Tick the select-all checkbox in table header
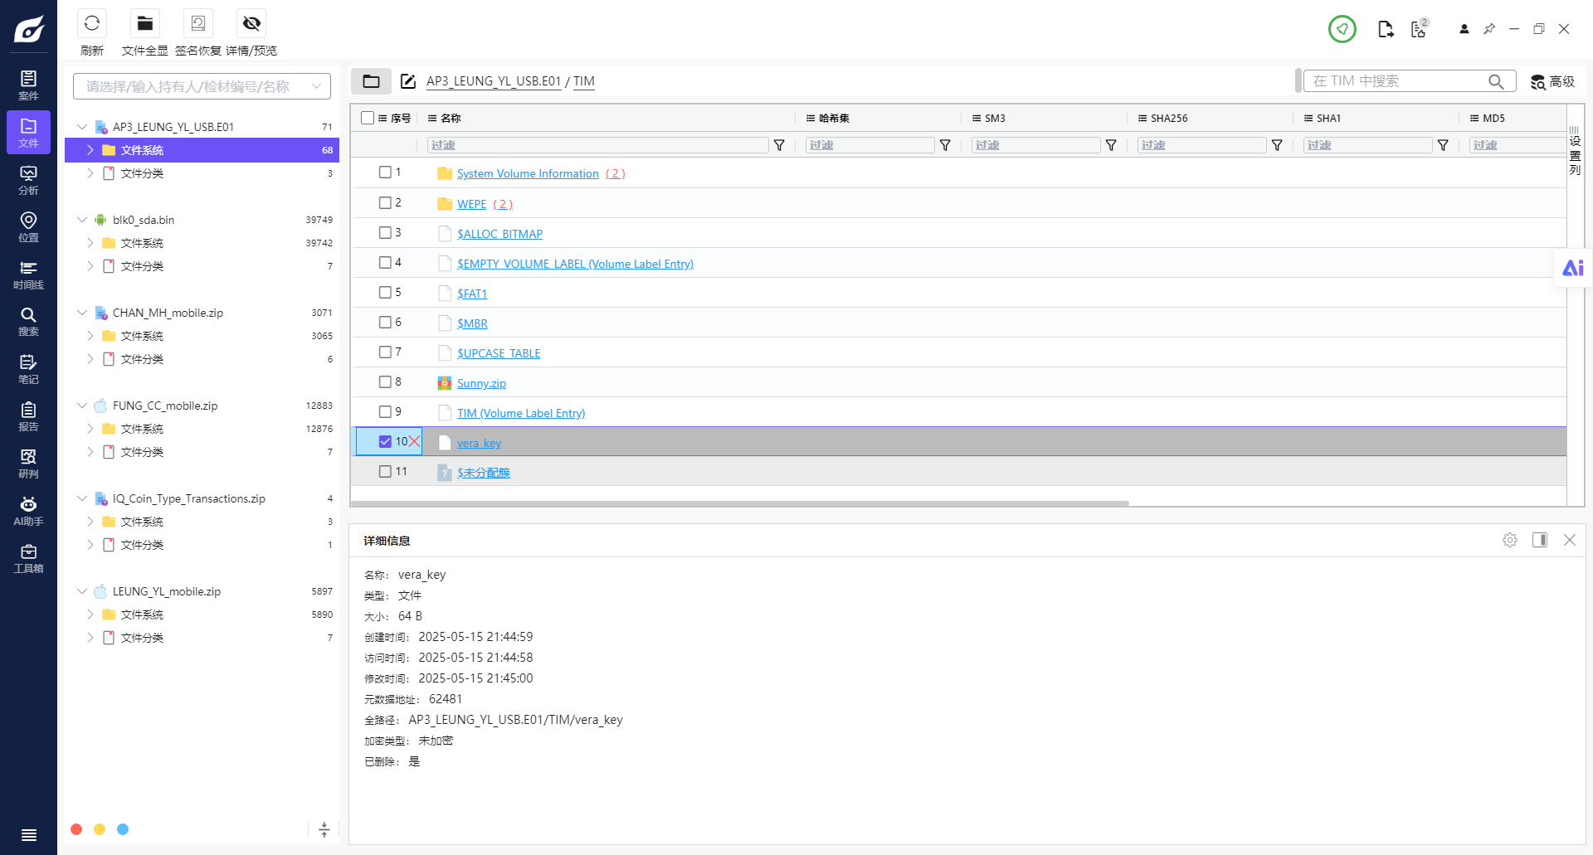 (368, 118)
